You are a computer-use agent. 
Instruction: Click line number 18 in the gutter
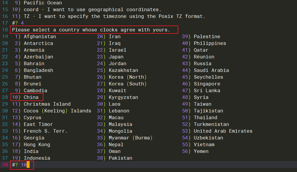tap(5, 30)
